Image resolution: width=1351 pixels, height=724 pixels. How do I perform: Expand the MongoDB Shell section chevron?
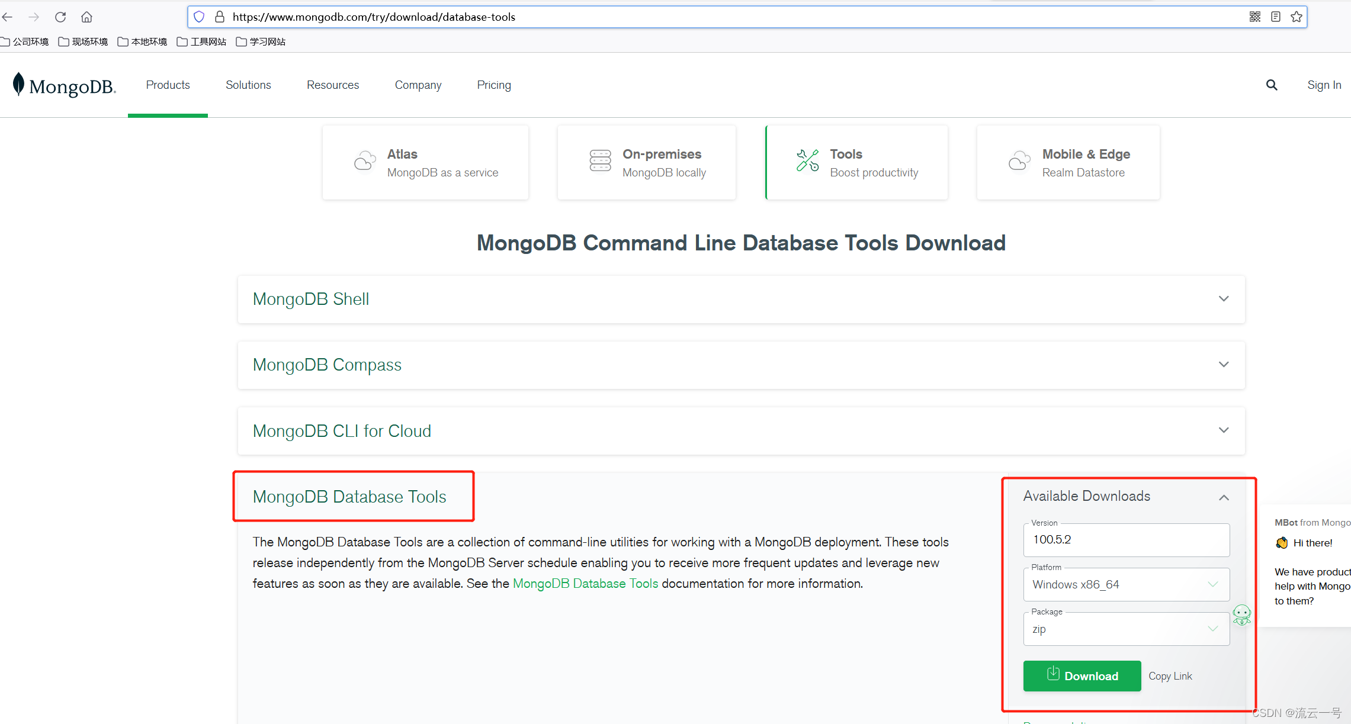(1224, 299)
